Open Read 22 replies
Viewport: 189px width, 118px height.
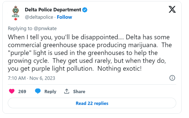pyautogui.click(x=92, y=103)
